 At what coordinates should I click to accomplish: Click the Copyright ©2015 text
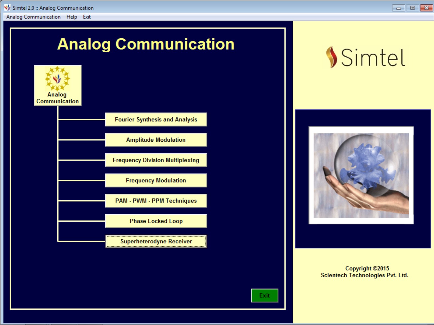pyautogui.click(x=367, y=268)
